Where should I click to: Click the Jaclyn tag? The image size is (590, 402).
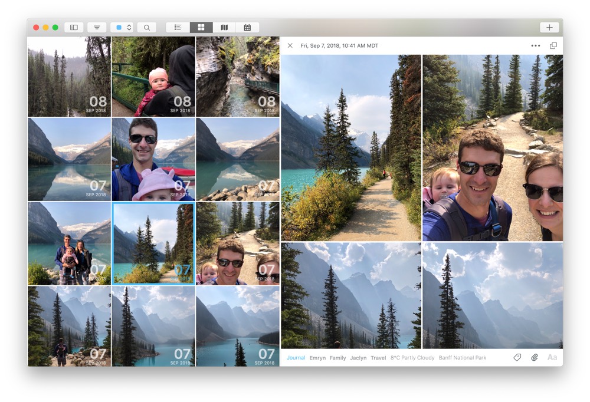(358, 358)
